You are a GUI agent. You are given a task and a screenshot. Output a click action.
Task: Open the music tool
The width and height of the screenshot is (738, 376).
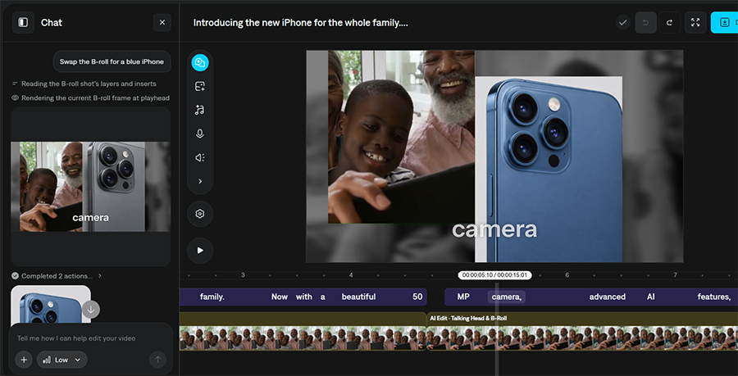click(x=200, y=110)
